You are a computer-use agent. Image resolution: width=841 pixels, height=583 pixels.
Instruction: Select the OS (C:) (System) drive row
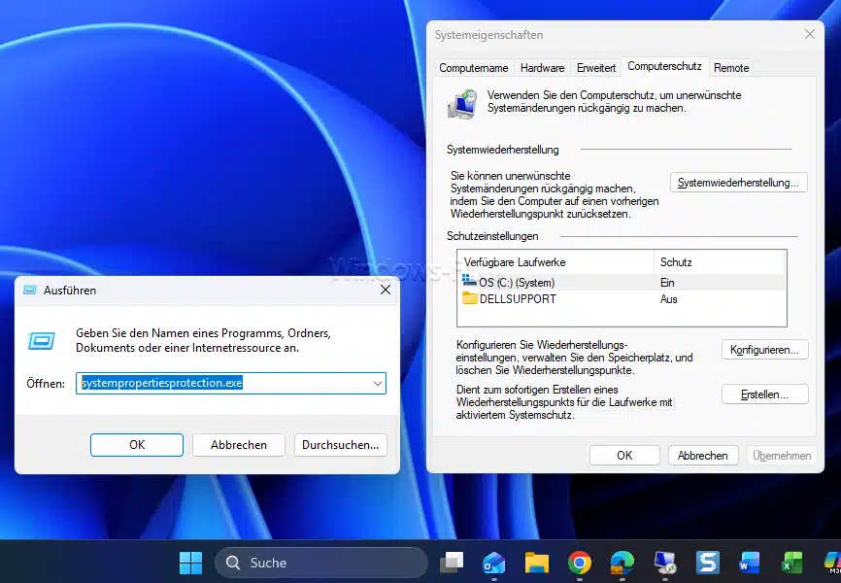(622, 283)
